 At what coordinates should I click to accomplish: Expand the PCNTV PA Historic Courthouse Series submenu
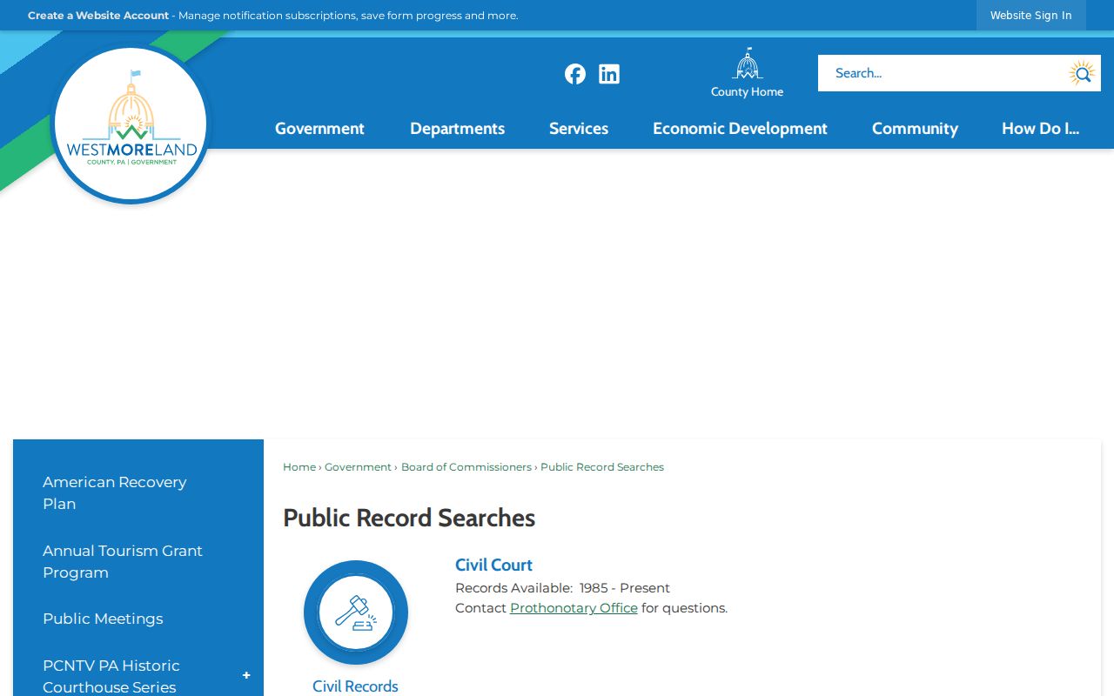point(246,676)
